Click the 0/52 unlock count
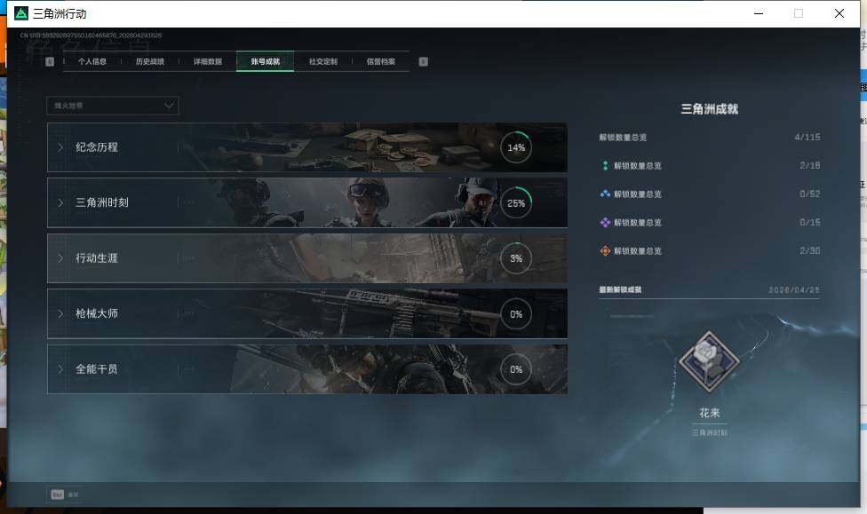 [x=810, y=194]
